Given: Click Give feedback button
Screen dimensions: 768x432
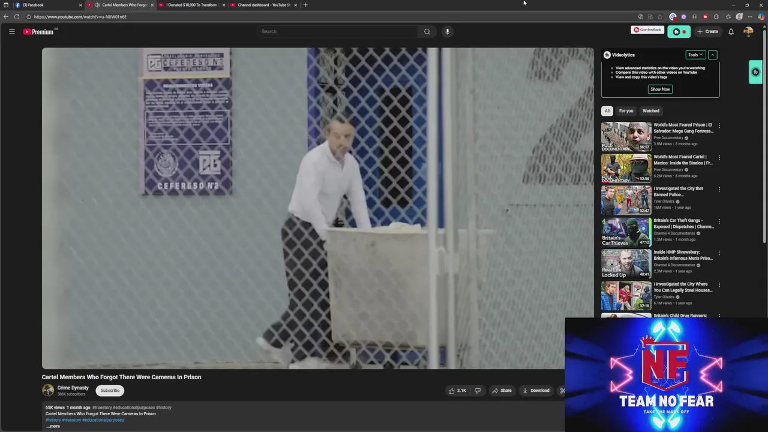Looking at the screenshot, I should 647,30.
